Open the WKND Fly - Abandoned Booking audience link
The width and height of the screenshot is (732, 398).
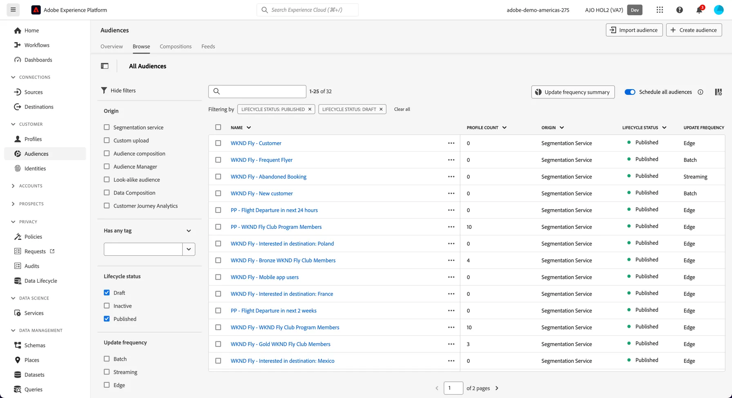click(268, 177)
